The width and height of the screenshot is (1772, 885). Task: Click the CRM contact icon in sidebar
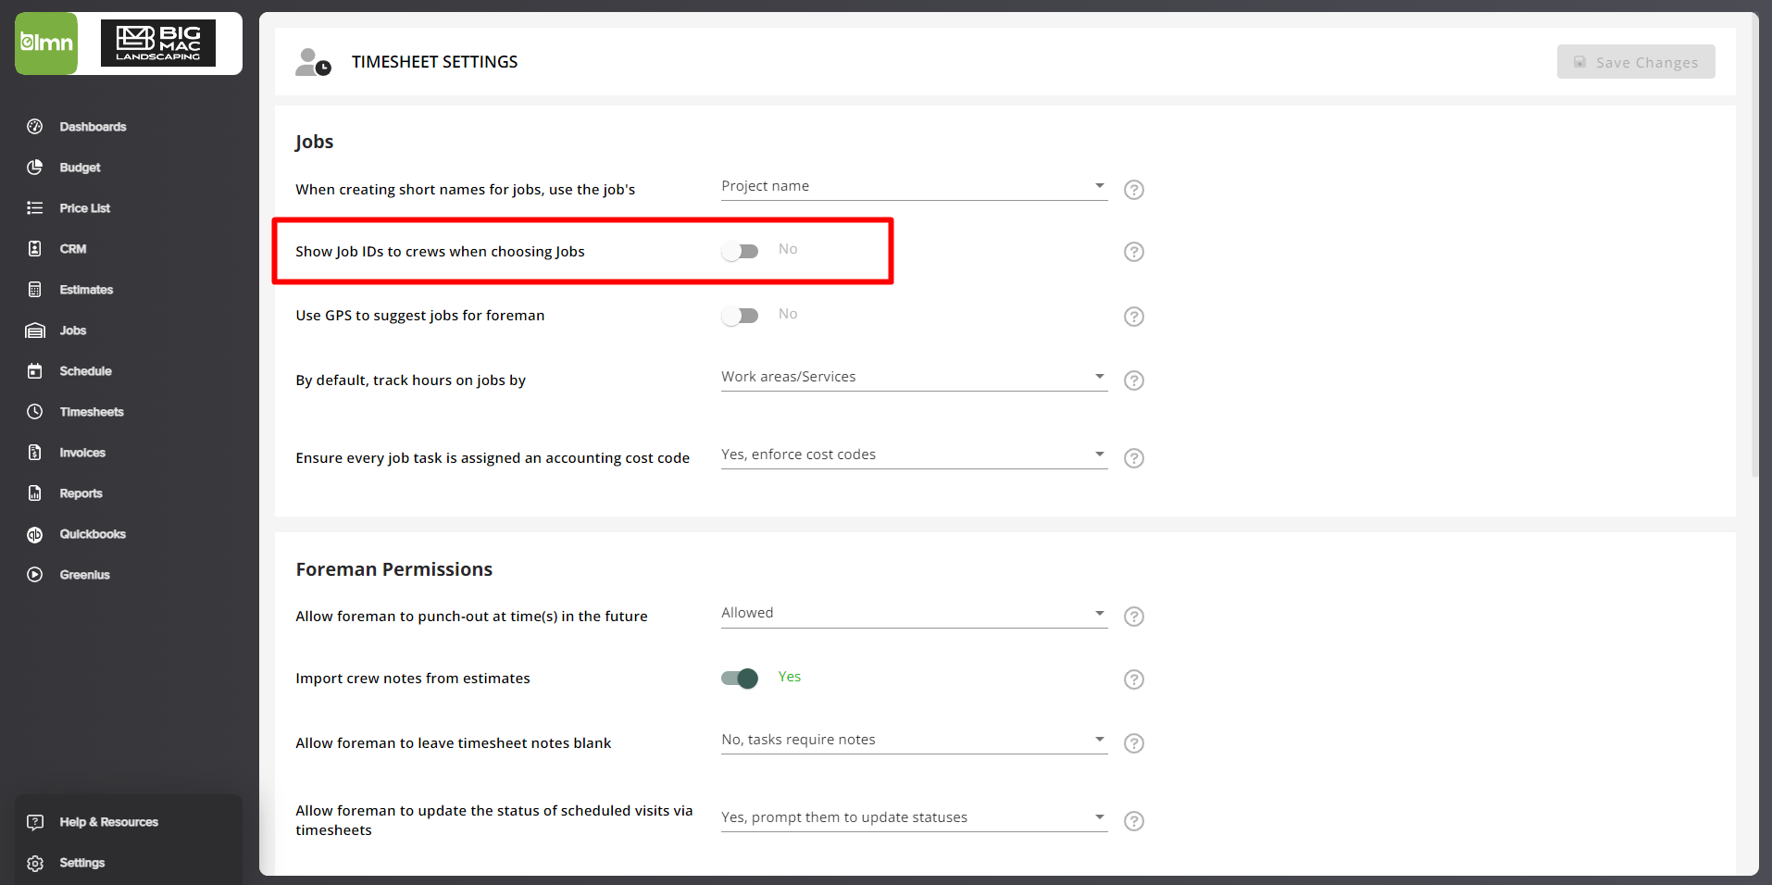(35, 249)
